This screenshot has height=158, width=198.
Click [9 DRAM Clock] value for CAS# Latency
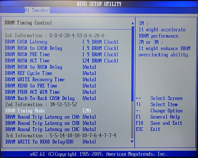coord(100,42)
